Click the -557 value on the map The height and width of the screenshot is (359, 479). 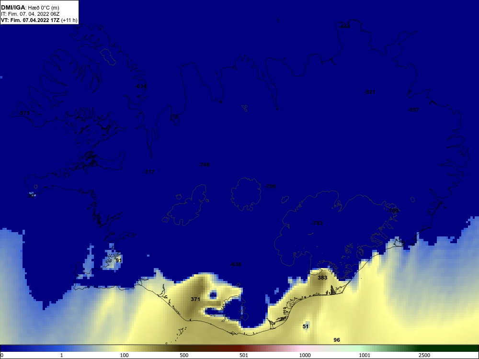[414, 110]
